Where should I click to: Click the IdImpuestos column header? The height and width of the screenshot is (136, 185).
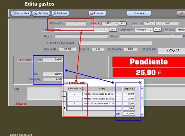click(x=75, y=89)
